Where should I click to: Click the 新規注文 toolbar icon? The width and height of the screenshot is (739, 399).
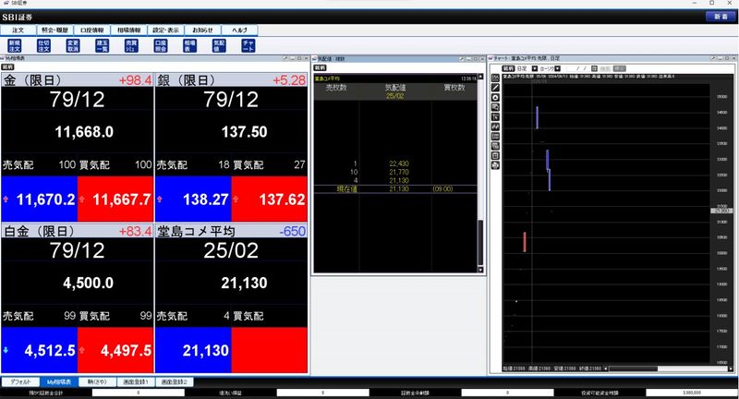[x=14, y=44]
